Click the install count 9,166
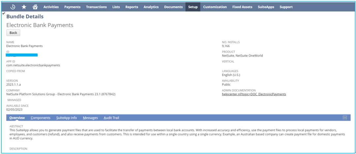This screenshot has width=356, height=154. [x=226, y=46]
